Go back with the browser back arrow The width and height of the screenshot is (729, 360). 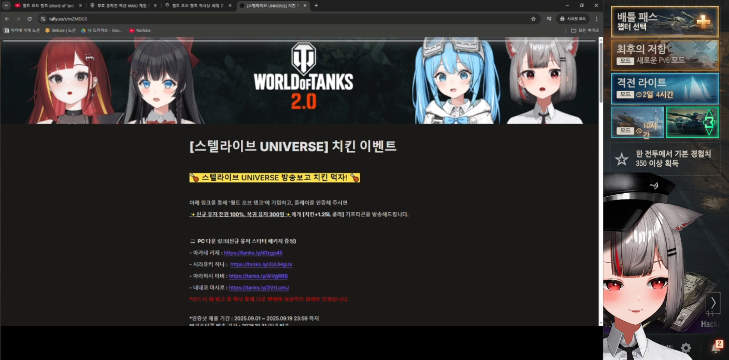pos(7,19)
